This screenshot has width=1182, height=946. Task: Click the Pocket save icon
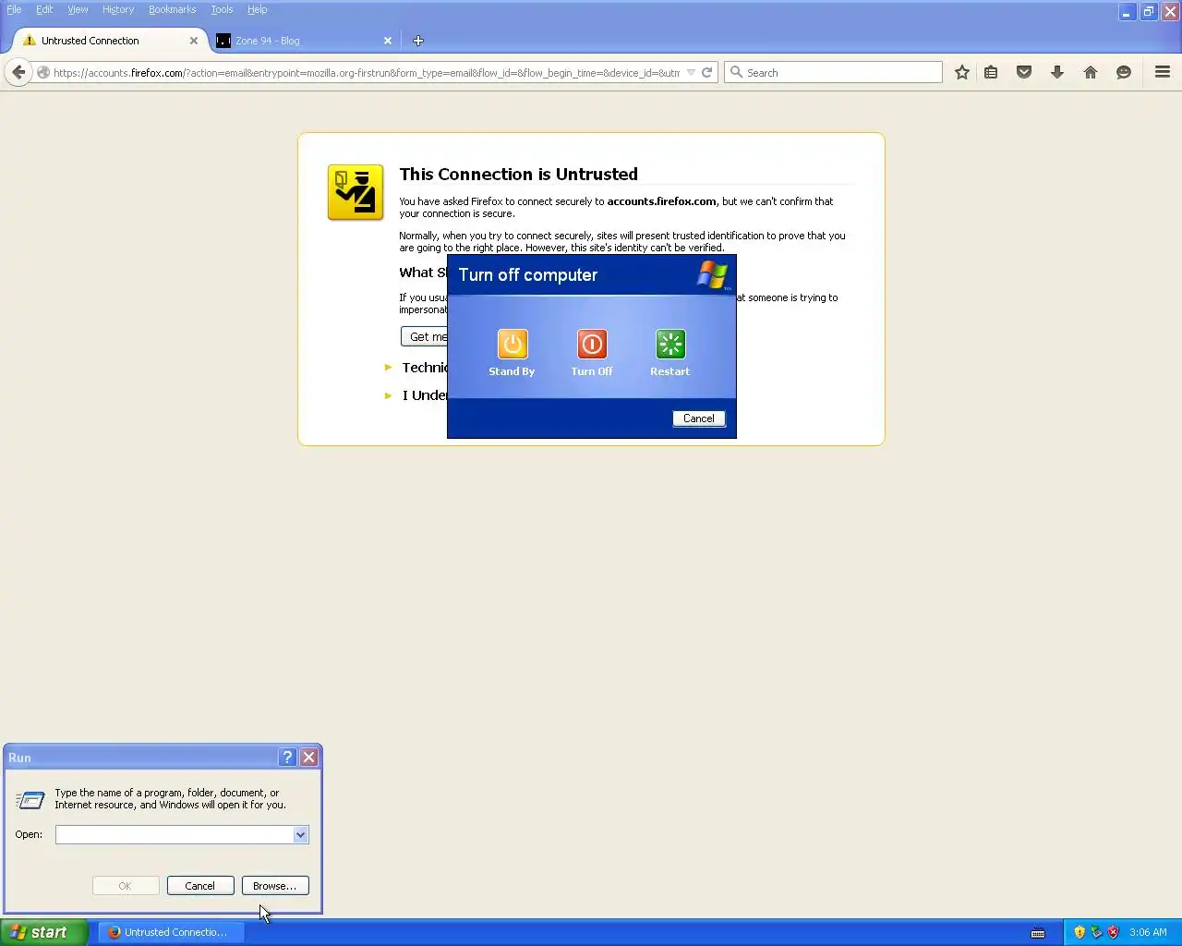pyautogui.click(x=1024, y=72)
